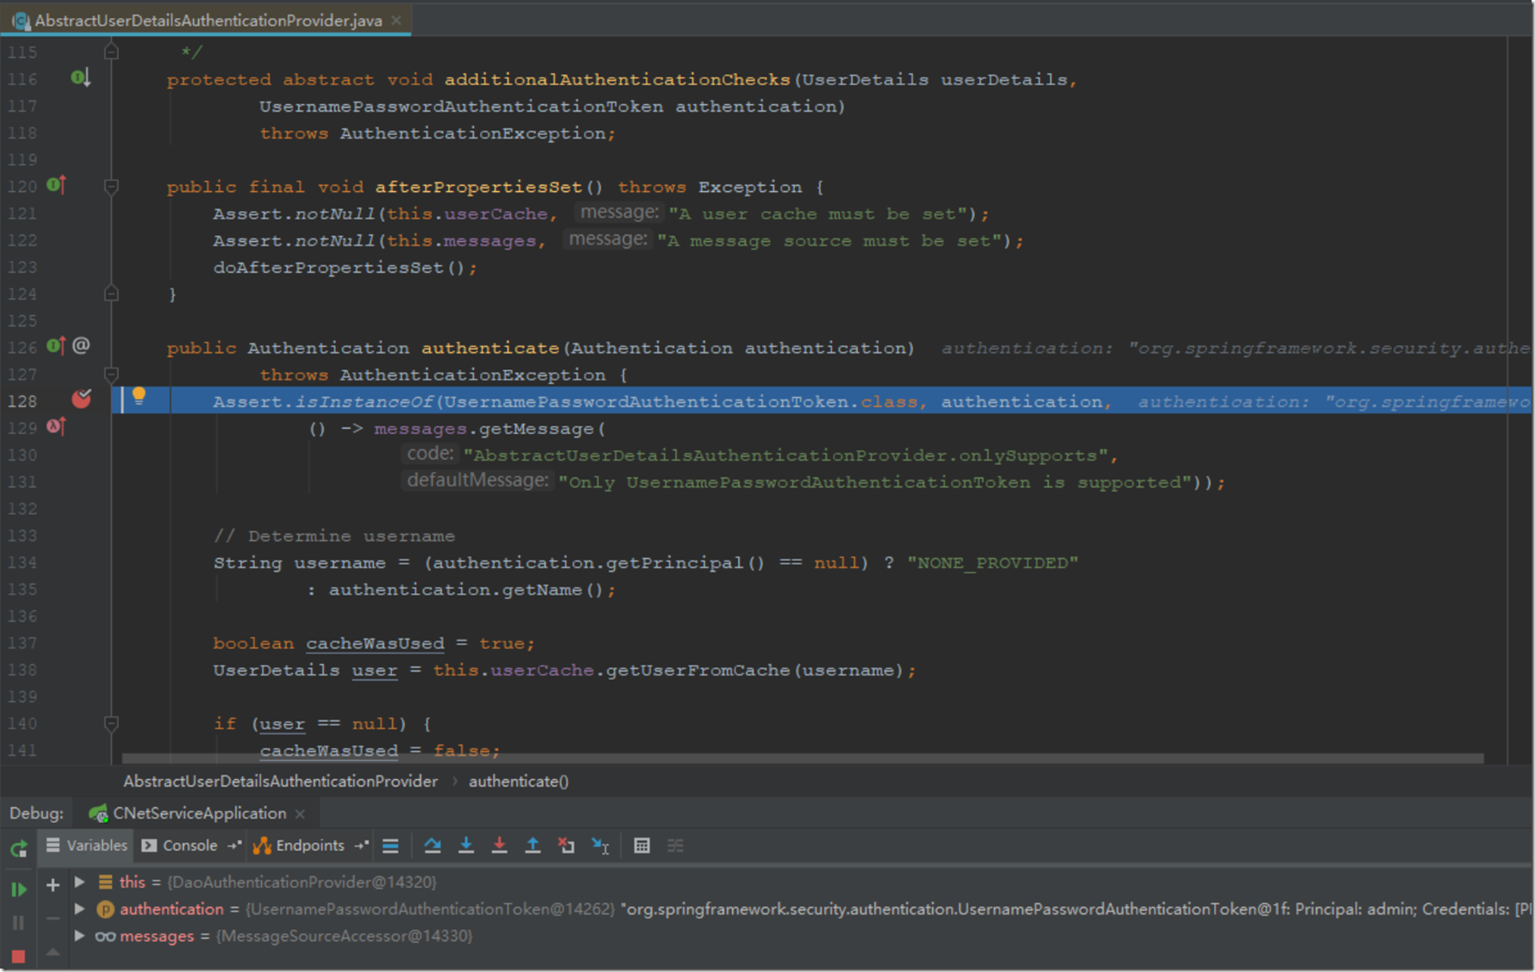Click Step Into blue arrow icon

tap(466, 846)
